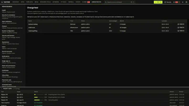Open Notifications sidebar item
The height and width of the screenshot is (106, 189).
coord(13,57)
